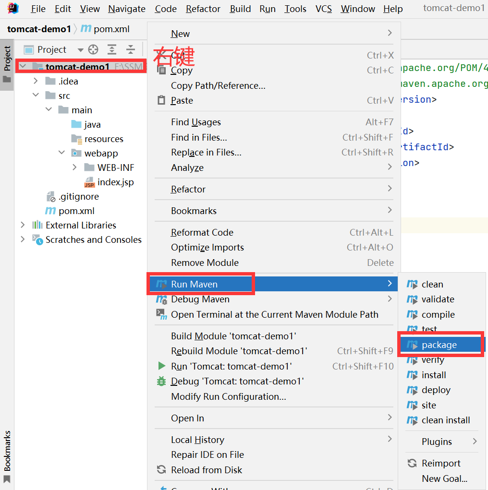Open the VCS menu
Image resolution: width=488 pixels, height=490 pixels.
[x=323, y=9]
